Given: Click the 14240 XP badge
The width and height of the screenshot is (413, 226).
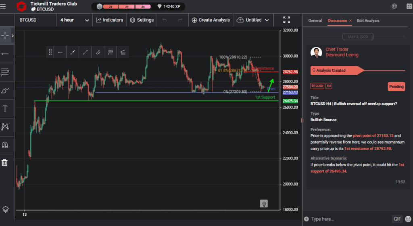Looking at the screenshot, I should (169, 6).
